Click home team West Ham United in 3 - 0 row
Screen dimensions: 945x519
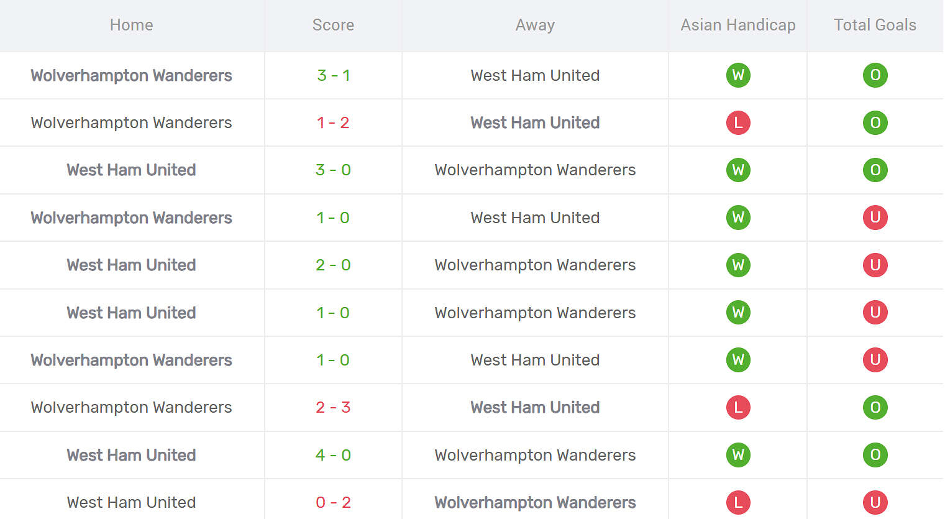[131, 170]
